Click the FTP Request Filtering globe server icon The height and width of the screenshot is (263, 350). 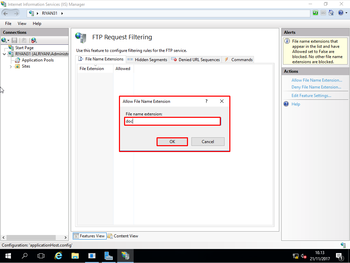[81, 38]
